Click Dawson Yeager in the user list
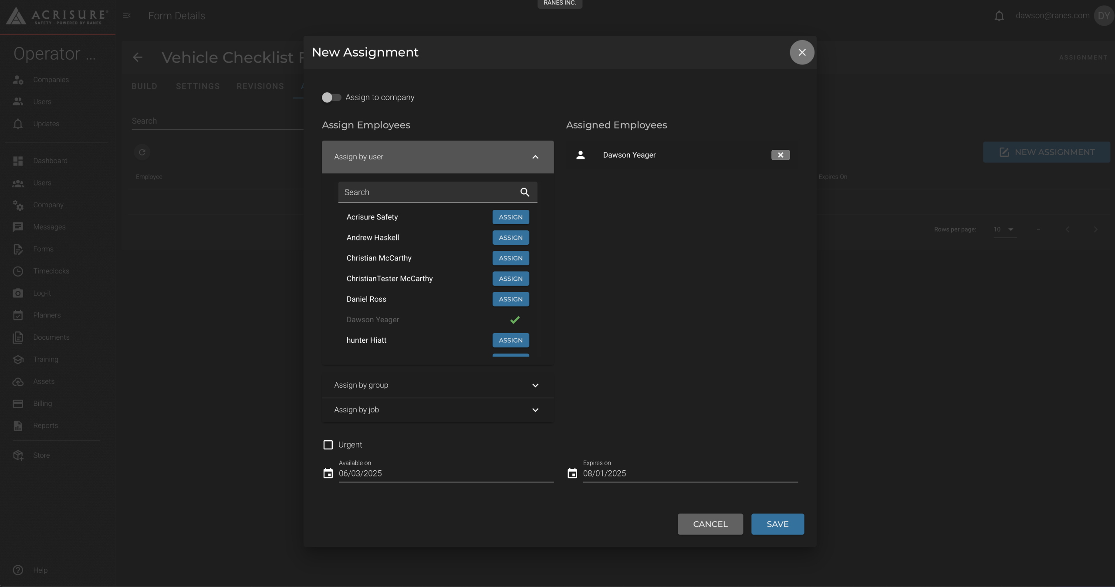The height and width of the screenshot is (587, 1115). [373, 320]
